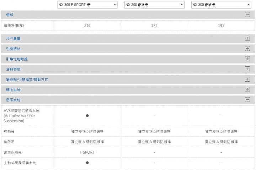Click the 引擎規格 section heading
This screenshot has height=170, width=256.
tap(13, 49)
